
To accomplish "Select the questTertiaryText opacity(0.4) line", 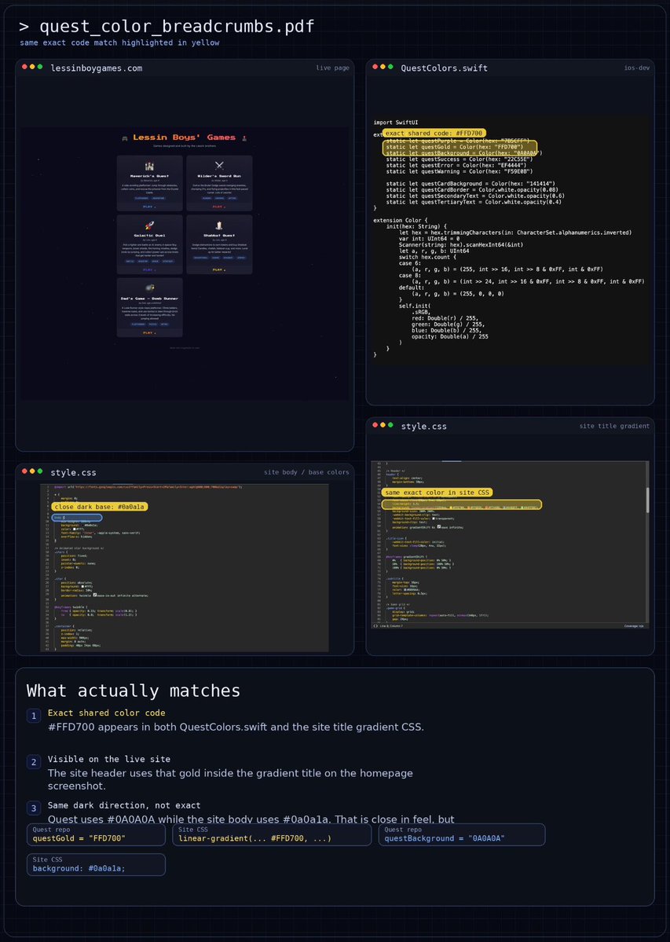I will tap(474, 202).
